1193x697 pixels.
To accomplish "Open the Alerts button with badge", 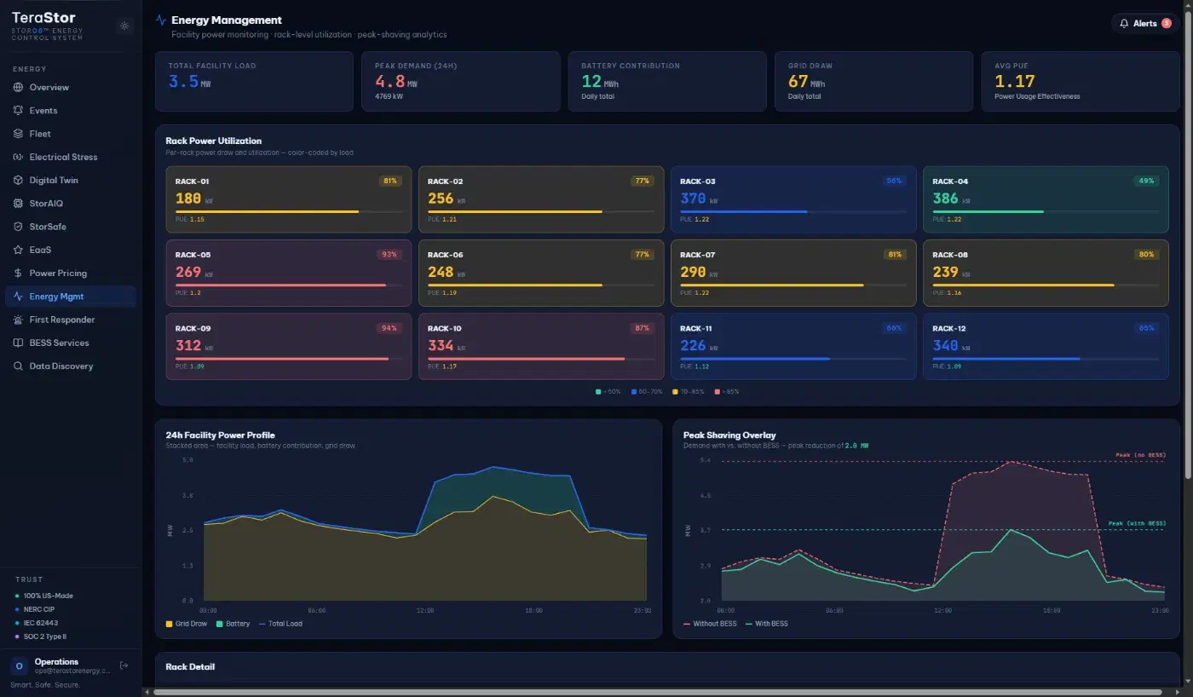I will point(1145,24).
